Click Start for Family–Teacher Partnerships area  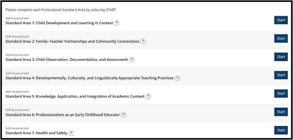[281, 39]
